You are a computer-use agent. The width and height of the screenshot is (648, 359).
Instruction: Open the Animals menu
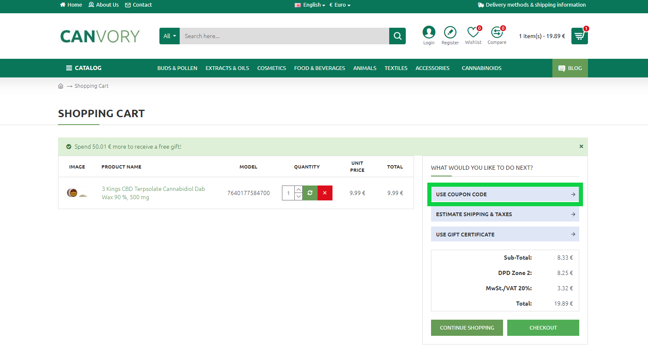point(365,68)
